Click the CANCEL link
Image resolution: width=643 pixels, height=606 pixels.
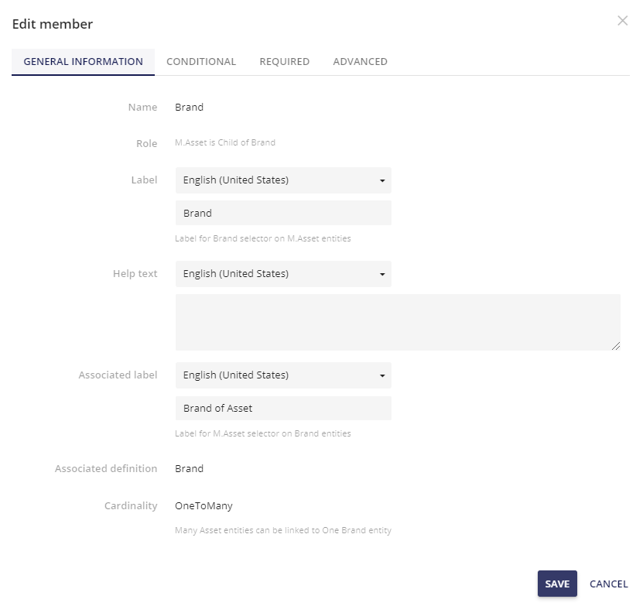click(608, 584)
